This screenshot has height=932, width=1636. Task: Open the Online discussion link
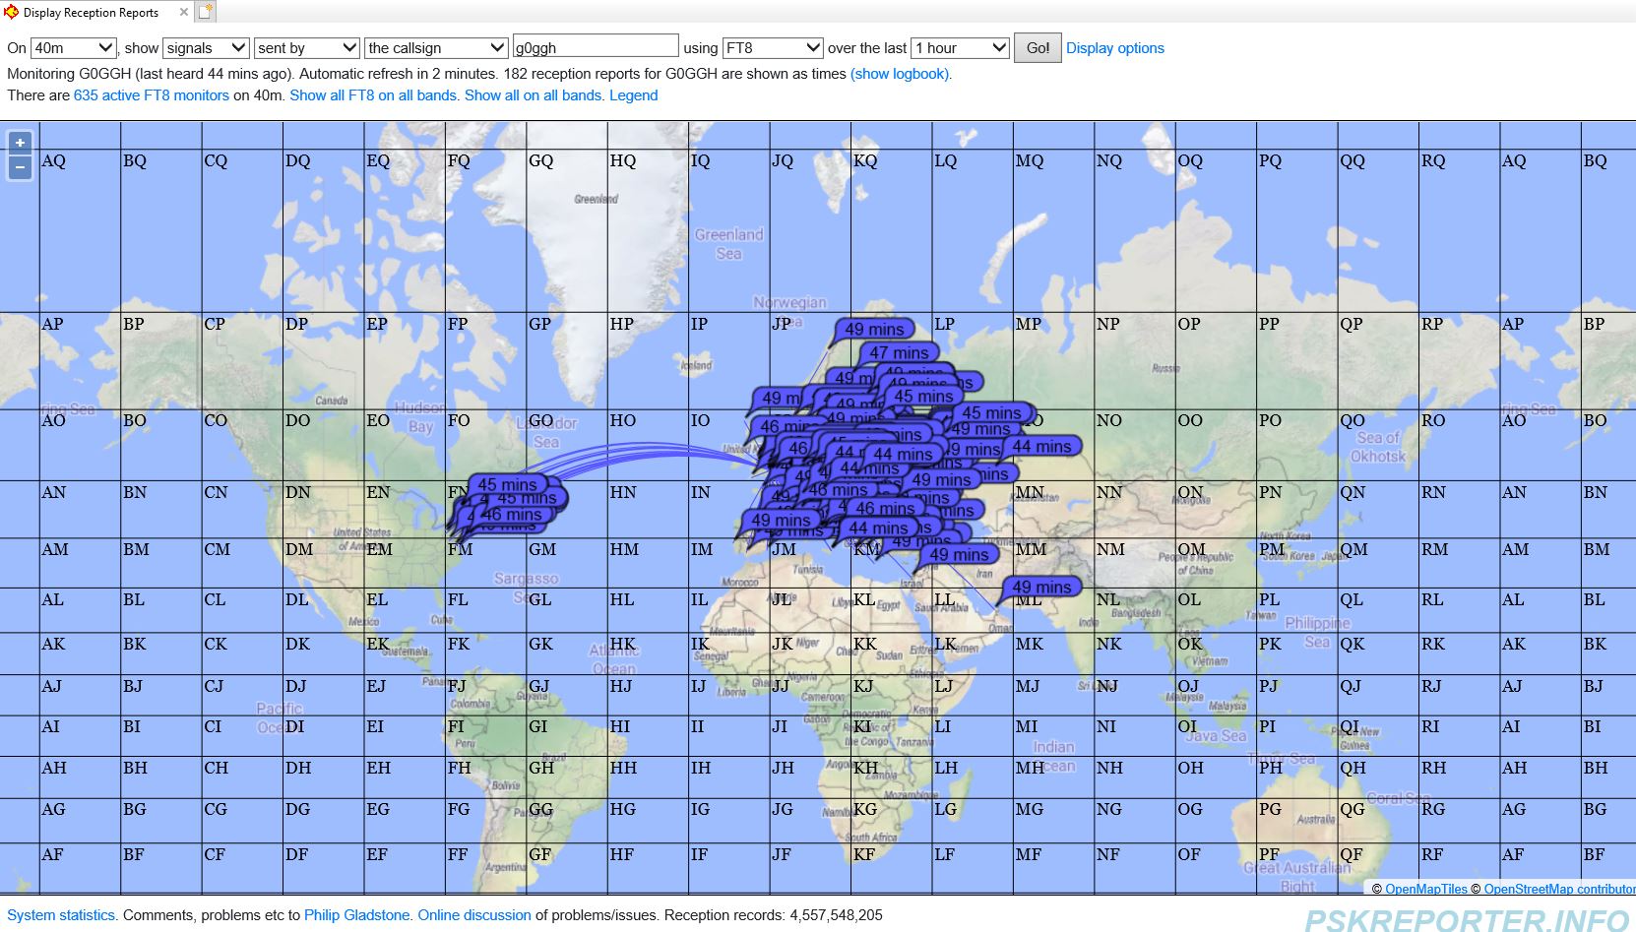474,915
